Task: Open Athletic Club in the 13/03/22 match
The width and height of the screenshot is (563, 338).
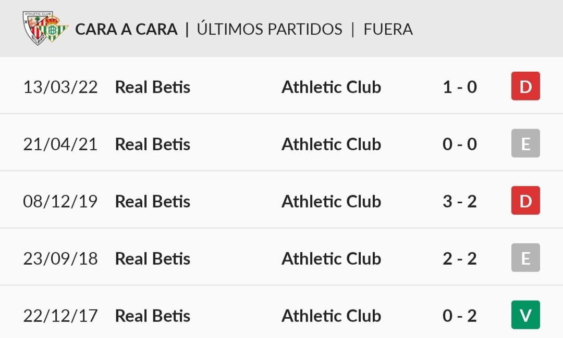Action: 331,87
